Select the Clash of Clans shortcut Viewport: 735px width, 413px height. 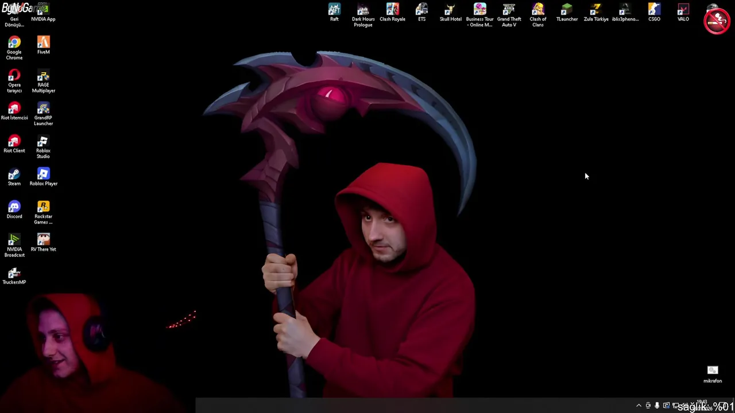click(538, 15)
